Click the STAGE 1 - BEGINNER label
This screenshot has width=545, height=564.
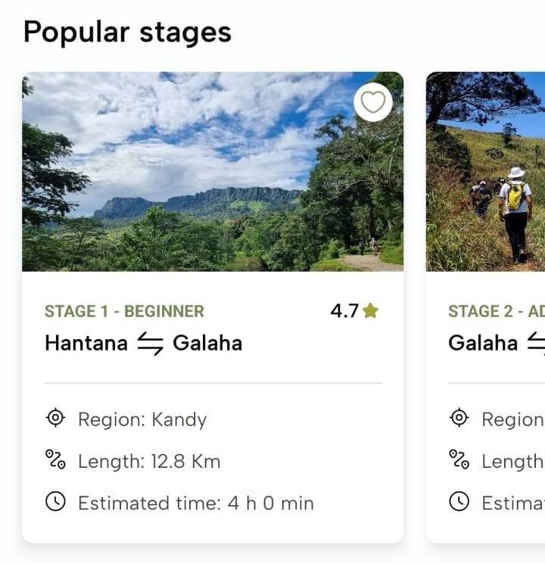coord(124,311)
